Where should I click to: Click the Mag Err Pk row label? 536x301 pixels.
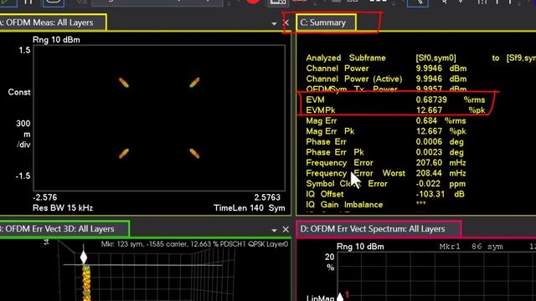tap(330, 131)
